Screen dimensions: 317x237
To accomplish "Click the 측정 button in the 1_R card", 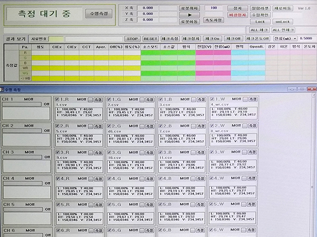I will pyautogui.click(x=98, y=100).
